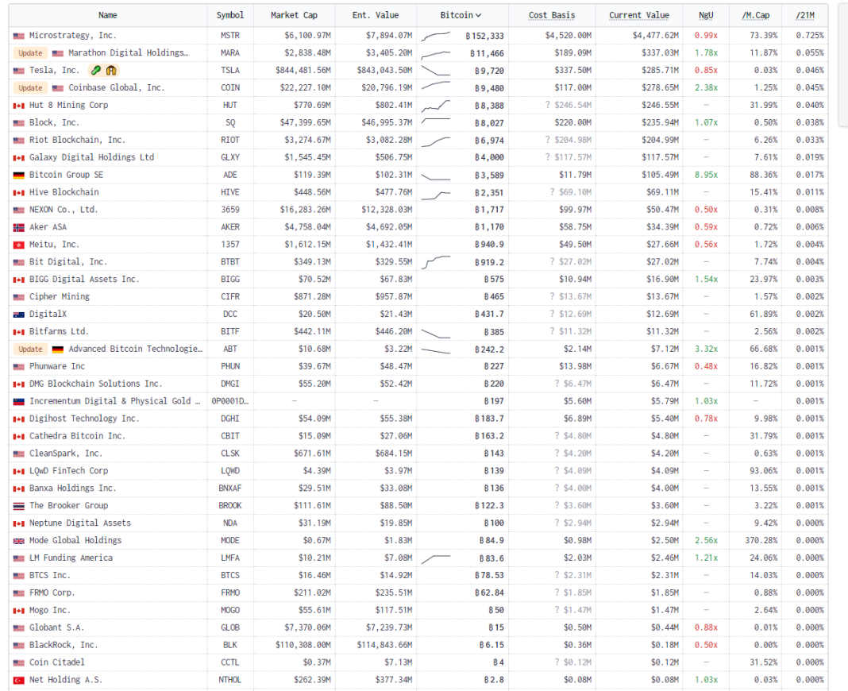Click the German flag beside Bitcoin Group SE
848x691 pixels.
click(19, 175)
